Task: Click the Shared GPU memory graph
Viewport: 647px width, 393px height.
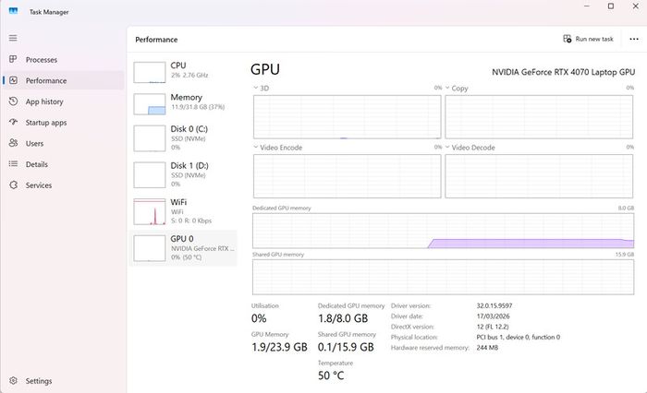Action: 443,277
